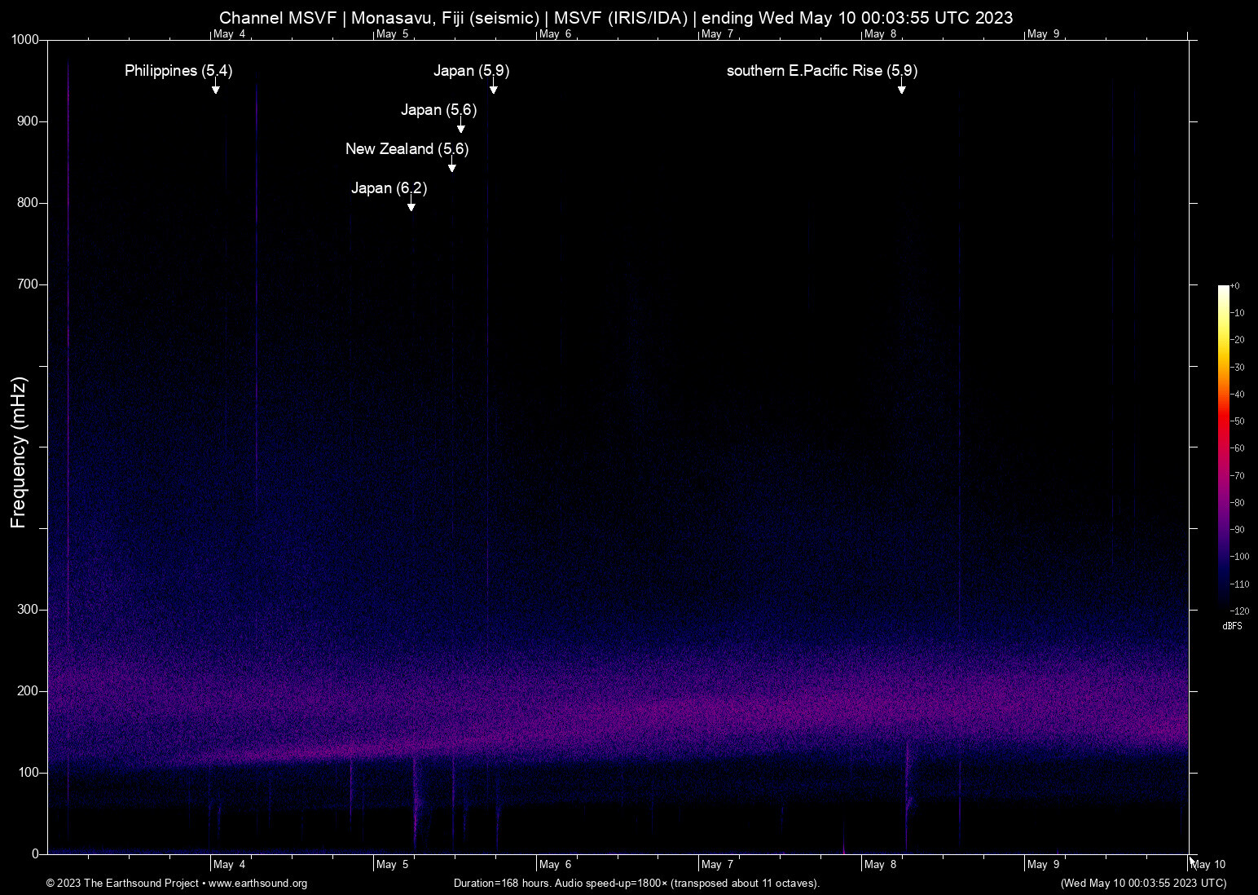Click the 1000 frequency tick label

(x=25, y=40)
